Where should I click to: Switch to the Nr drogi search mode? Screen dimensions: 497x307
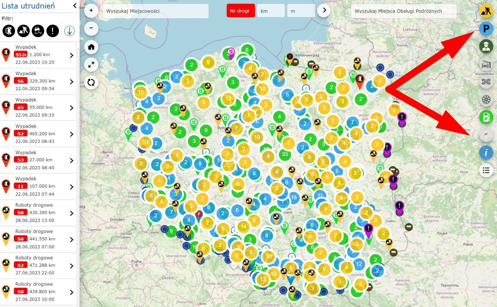click(241, 11)
